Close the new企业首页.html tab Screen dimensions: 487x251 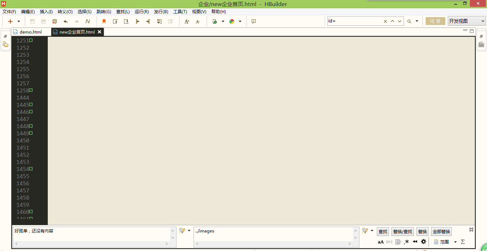coord(99,32)
